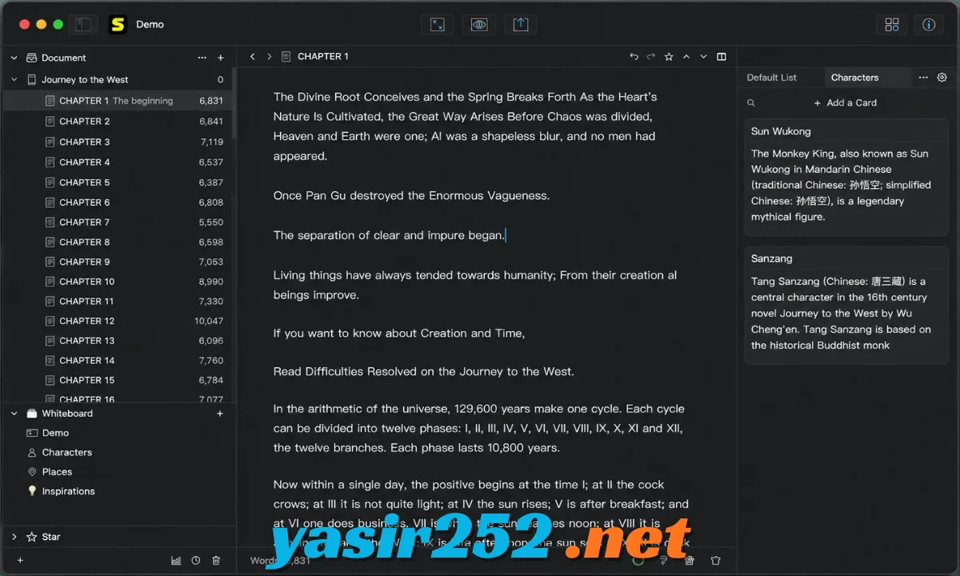Select CHAPTER 15 in document list
The width and height of the screenshot is (960, 576).
(x=118, y=380)
